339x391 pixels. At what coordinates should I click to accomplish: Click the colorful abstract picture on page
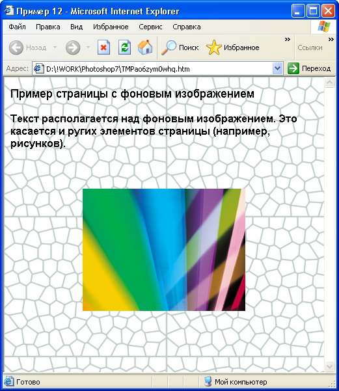coord(164,250)
